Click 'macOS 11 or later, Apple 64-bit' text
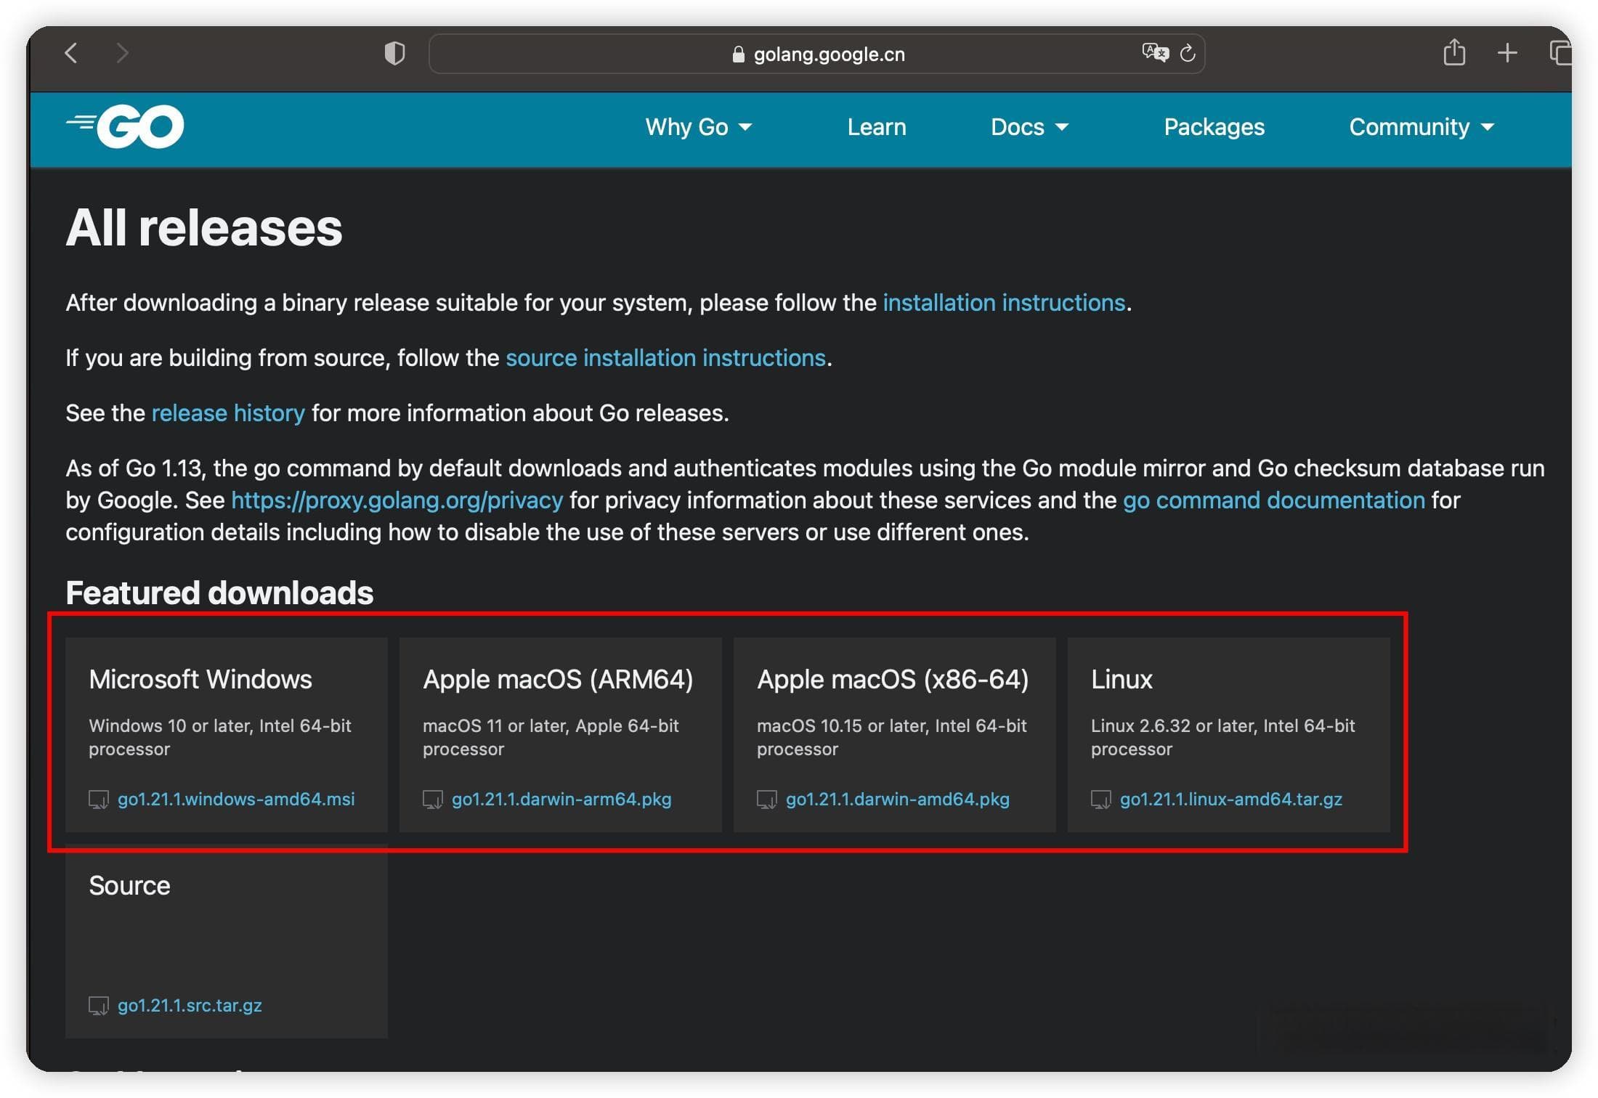 coord(551,726)
